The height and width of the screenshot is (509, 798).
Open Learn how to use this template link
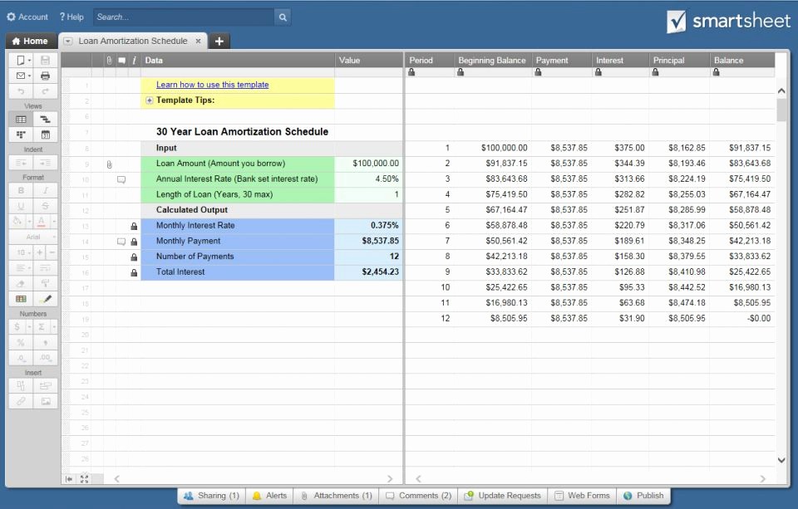point(212,85)
